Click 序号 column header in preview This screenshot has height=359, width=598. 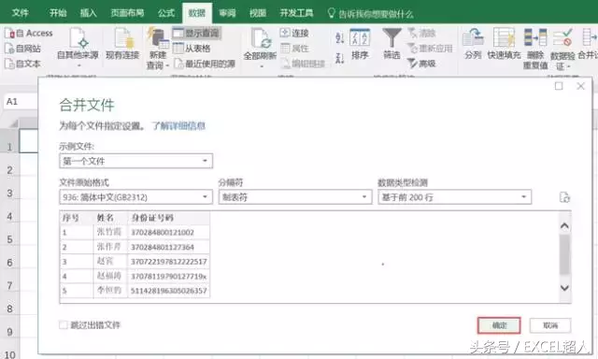(77, 218)
